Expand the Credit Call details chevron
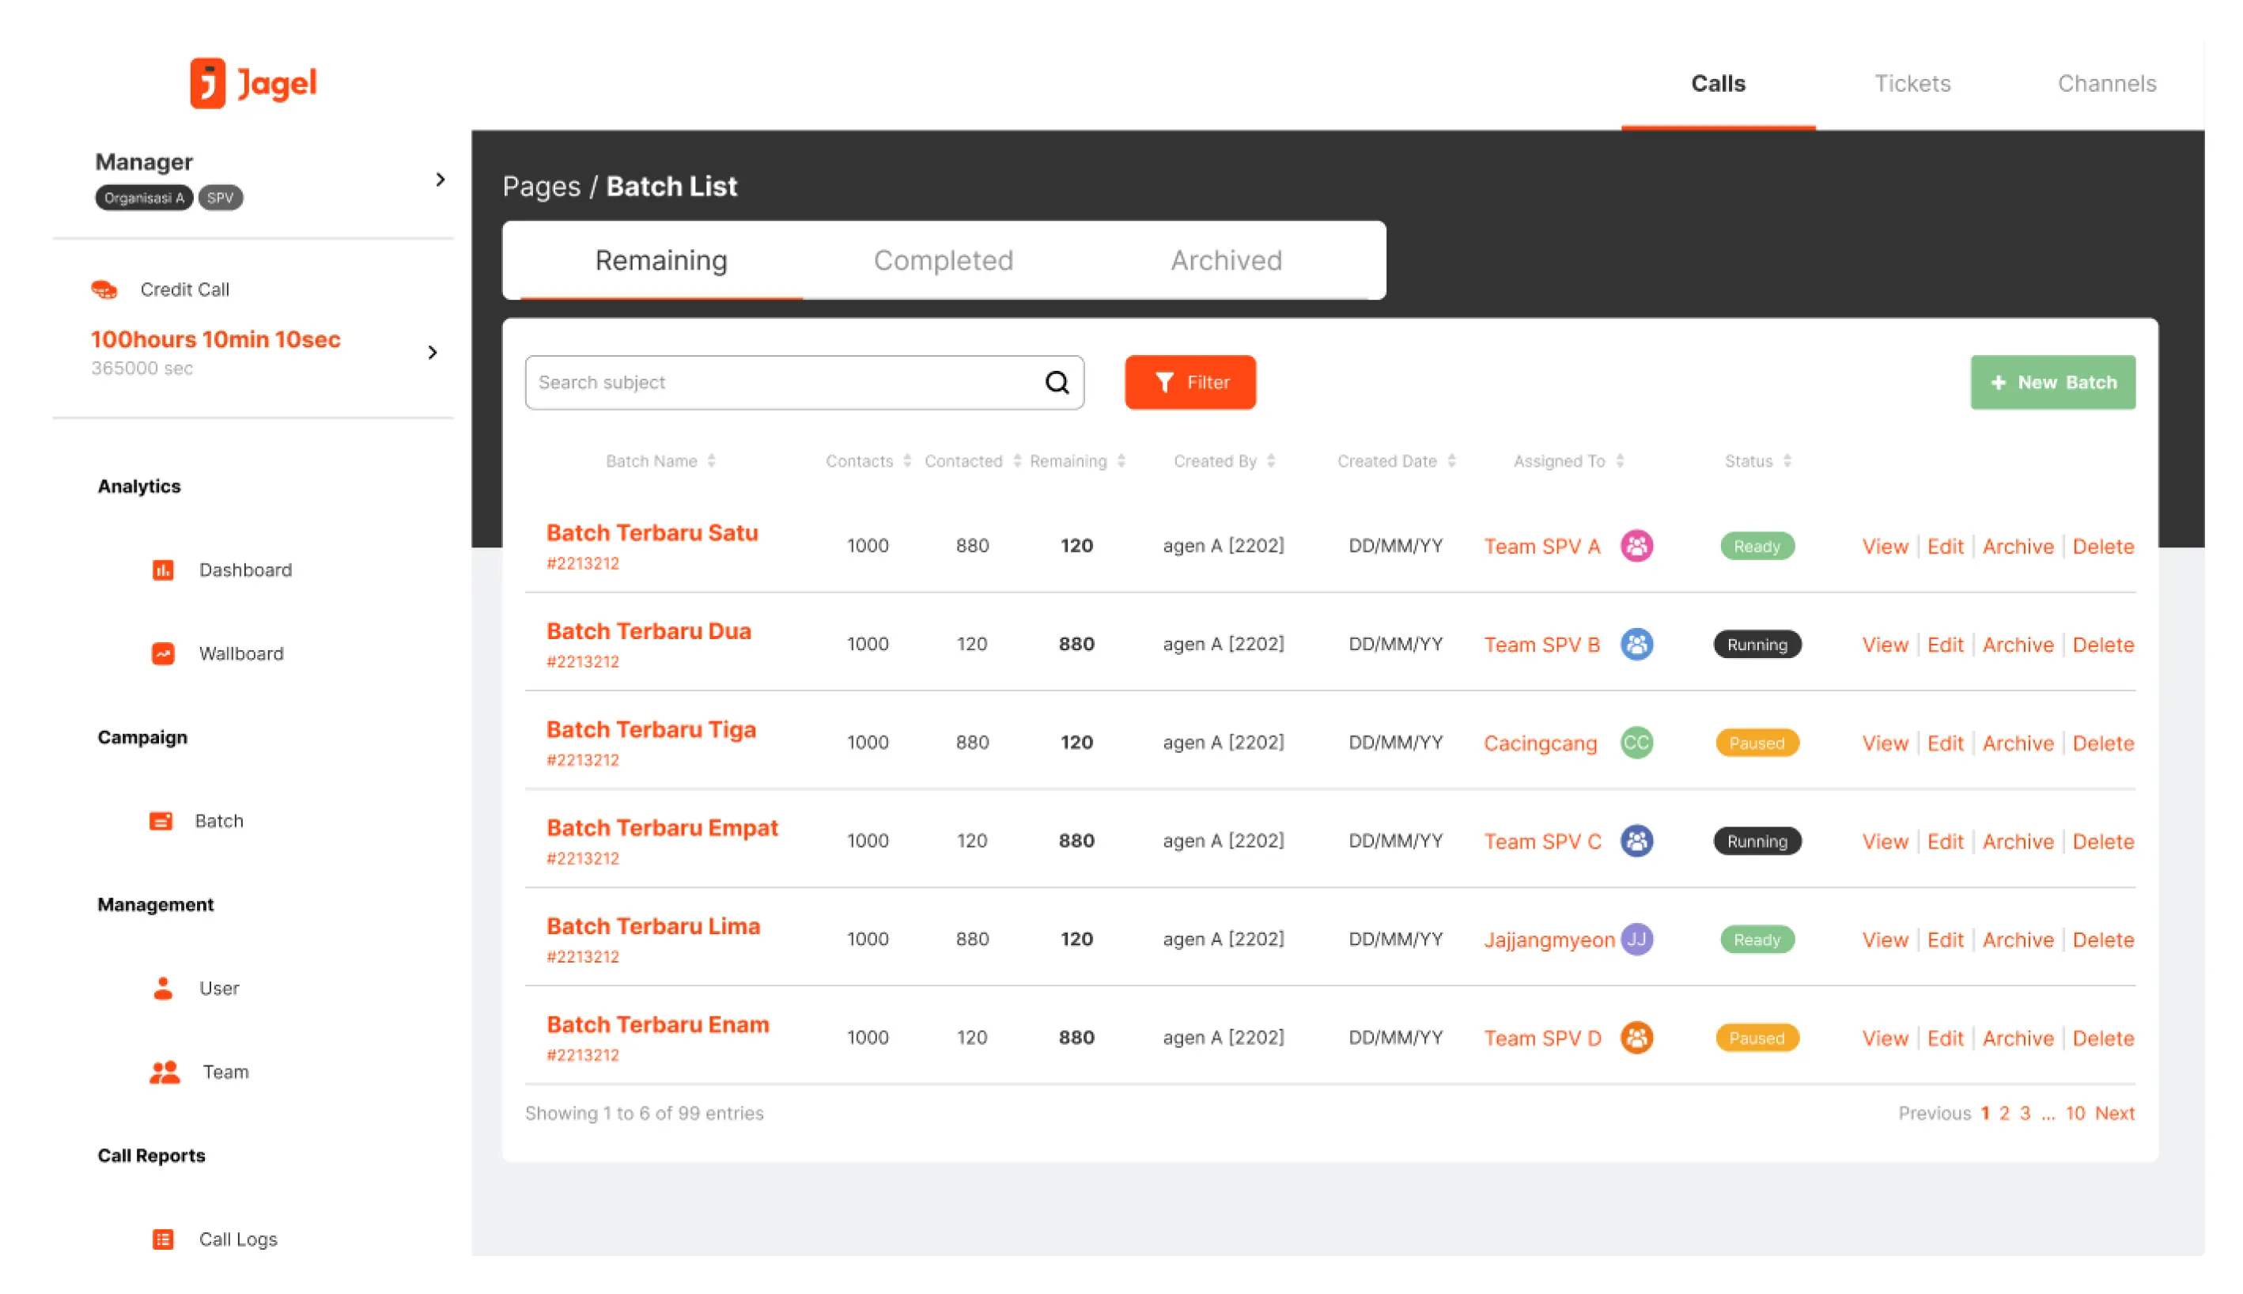The image size is (2243, 1294). (433, 353)
